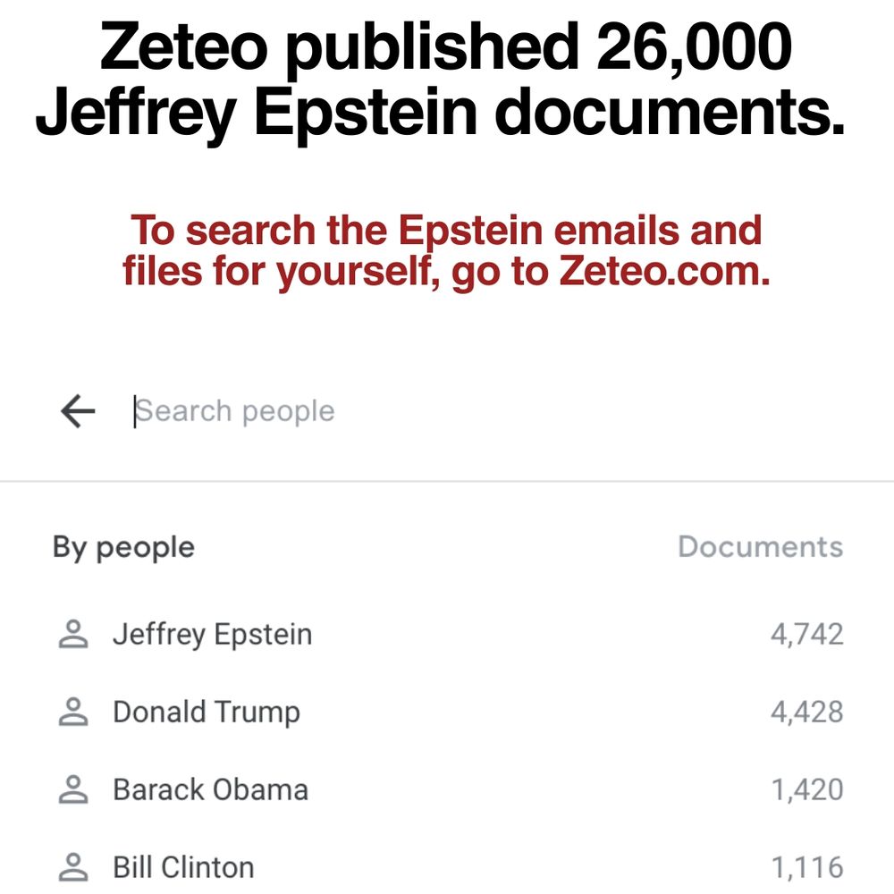Click the 1,420 document count

(x=806, y=789)
